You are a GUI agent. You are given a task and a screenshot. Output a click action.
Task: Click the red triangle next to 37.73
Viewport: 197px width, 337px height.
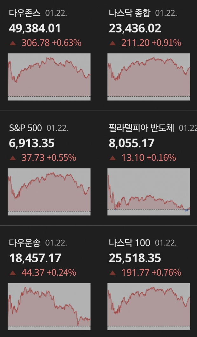(x=13, y=158)
